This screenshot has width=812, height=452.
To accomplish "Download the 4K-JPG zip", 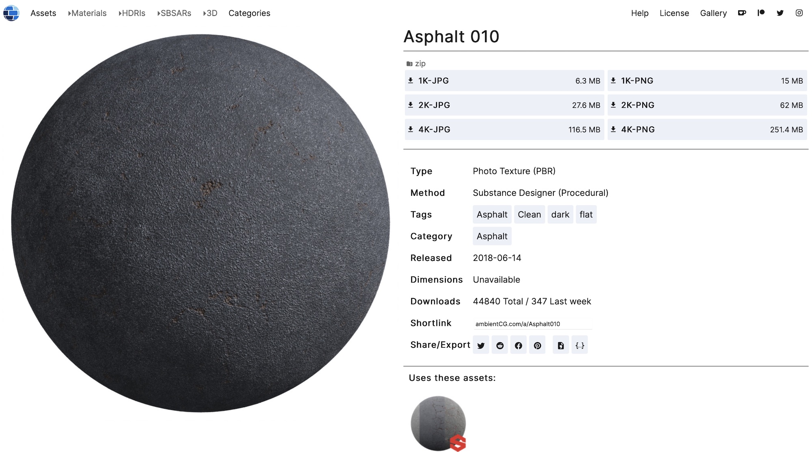I will point(504,129).
